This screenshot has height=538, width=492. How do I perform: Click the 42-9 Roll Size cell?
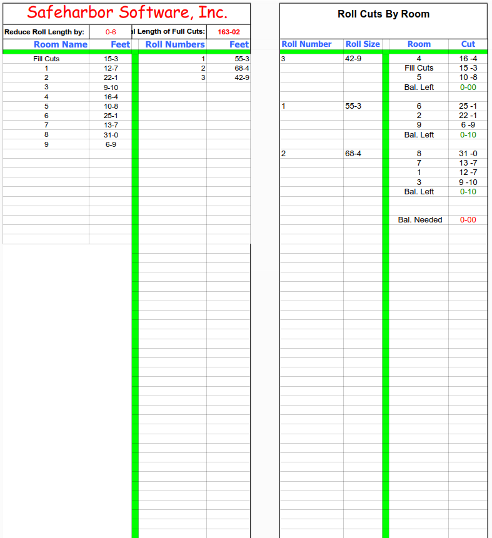coord(353,59)
